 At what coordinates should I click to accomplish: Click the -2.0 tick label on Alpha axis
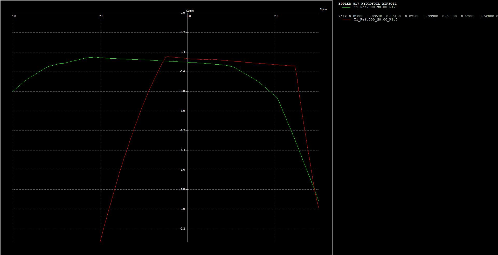pyautogui.click(x=101, y=16)
